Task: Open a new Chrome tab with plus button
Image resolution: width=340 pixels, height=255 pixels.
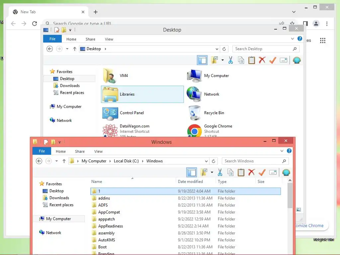Action: pyautogui.click(x=96, y=12)
